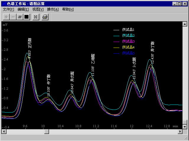
Task: Click the 正丙醇 peak label at 9.683'
Action: [x=30, y=48]
